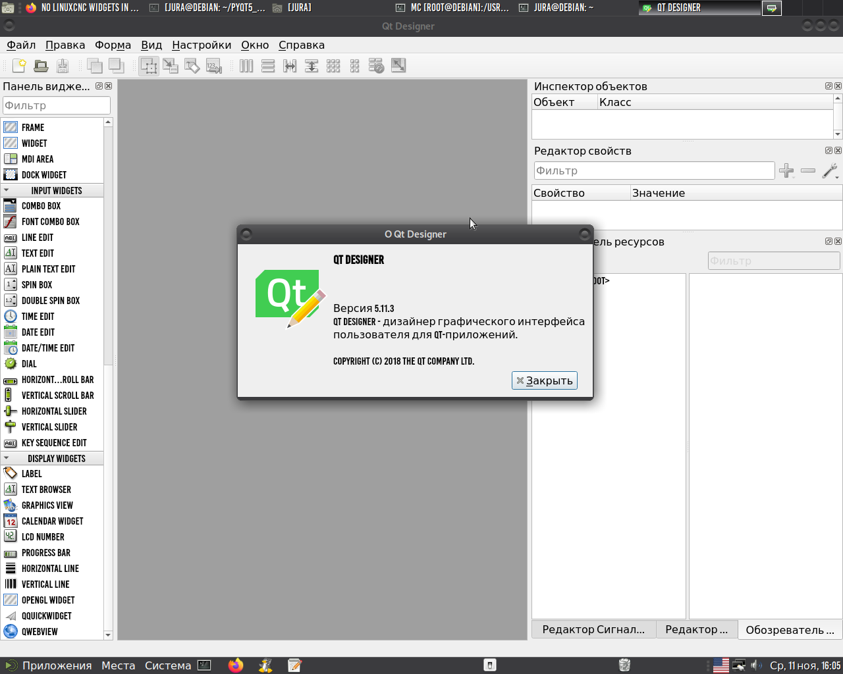Click the Adjust Size toolbar icon
Image resolution: width=843 pixels, height=674 pixels.
[x=398, y=66]
